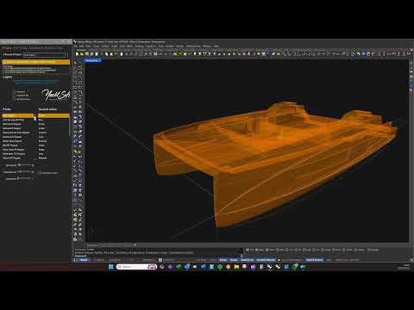Open the Curve menu in Rhino
Screen dimensions: 414x310
tap(96, 46)
